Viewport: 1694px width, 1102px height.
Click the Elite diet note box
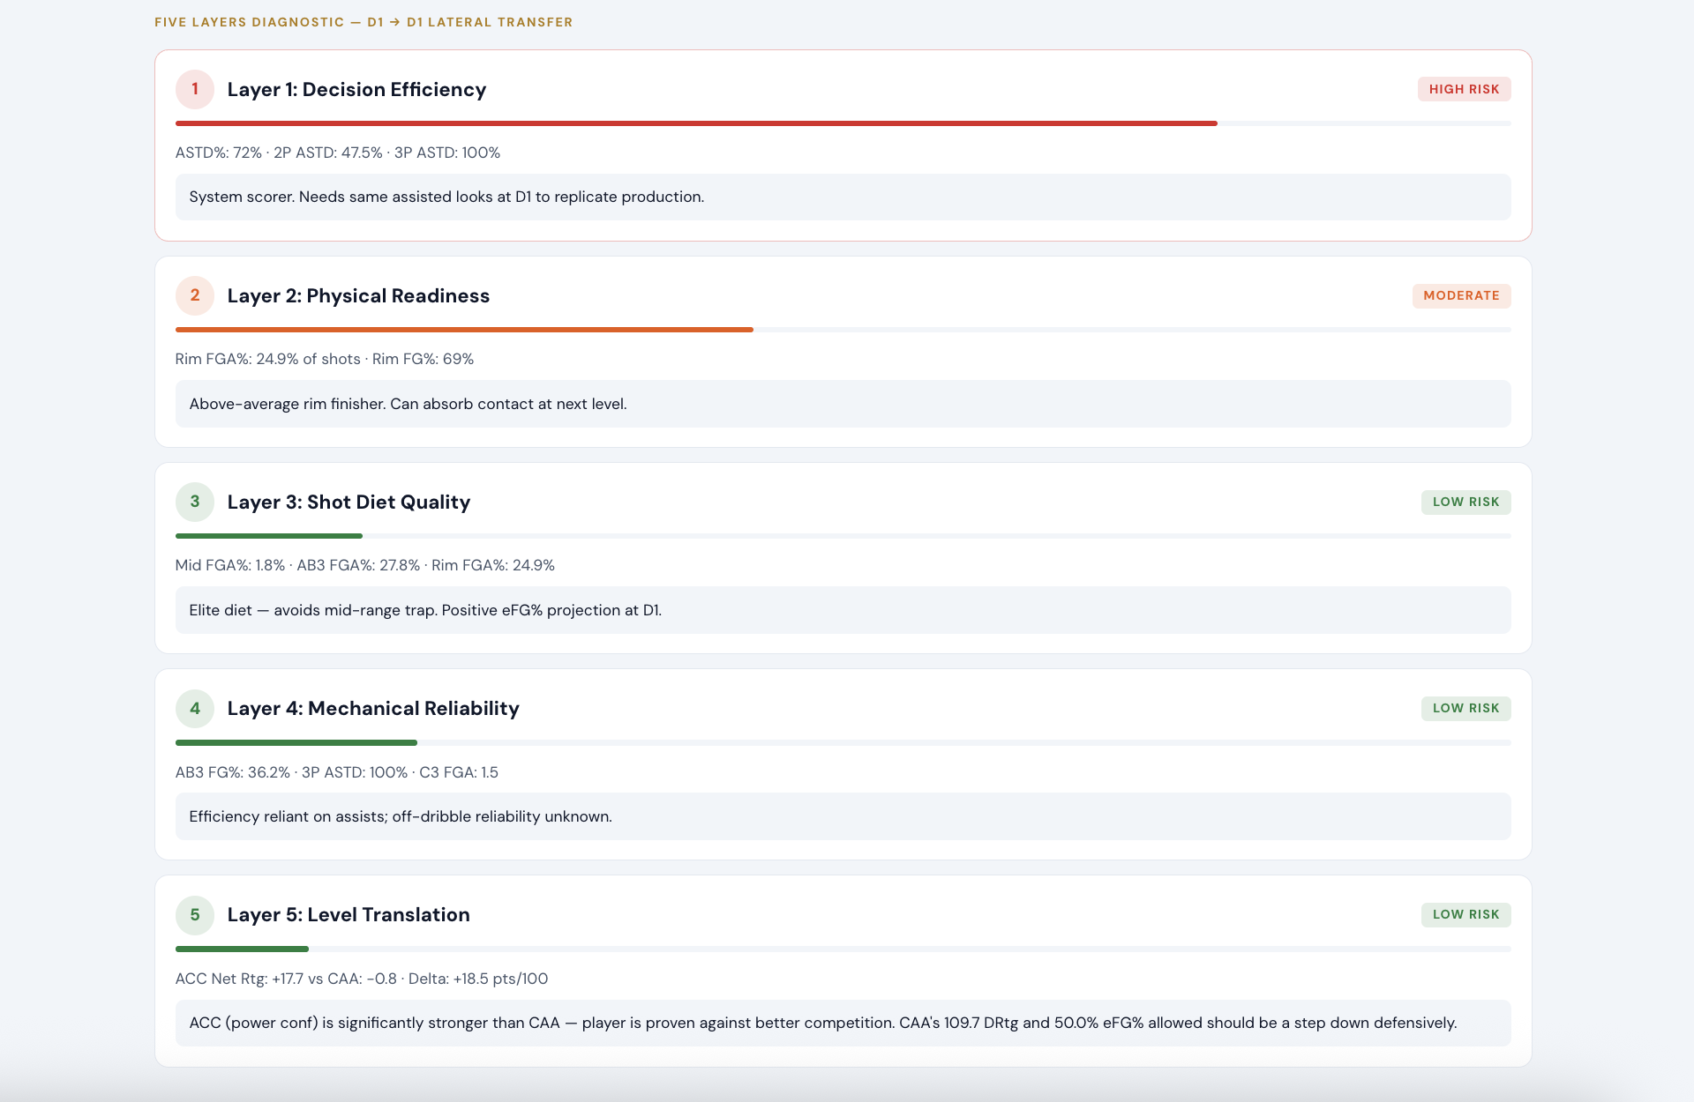point(843,610)
